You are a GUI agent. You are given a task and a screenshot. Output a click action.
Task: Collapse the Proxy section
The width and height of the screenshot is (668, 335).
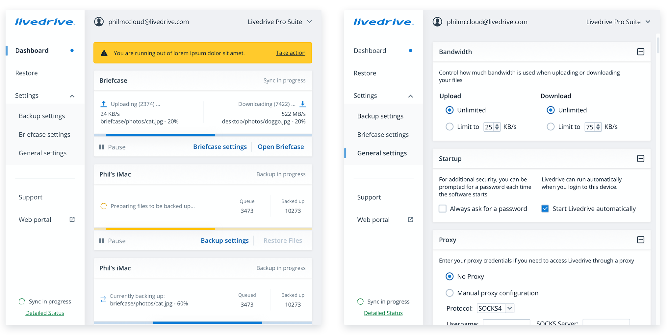[641, 240]
